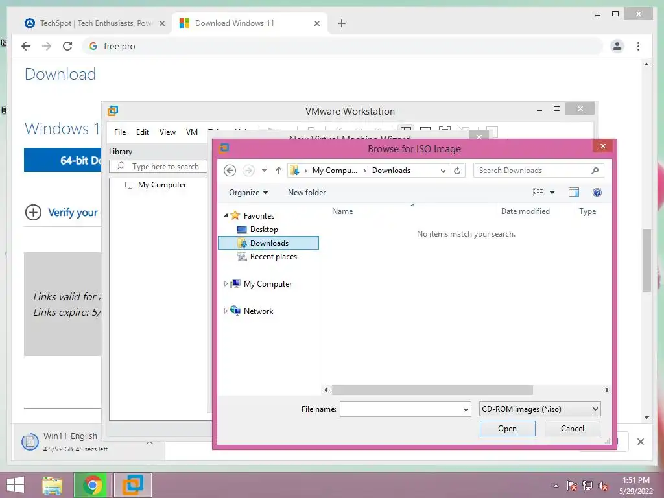Reload the browser page
The image size is (664, 498).
coord(67,46)
